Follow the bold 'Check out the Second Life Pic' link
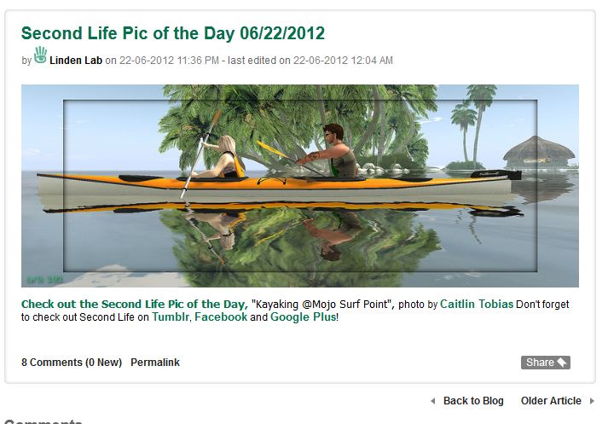The image size is (608, 424). click(134, 305)
